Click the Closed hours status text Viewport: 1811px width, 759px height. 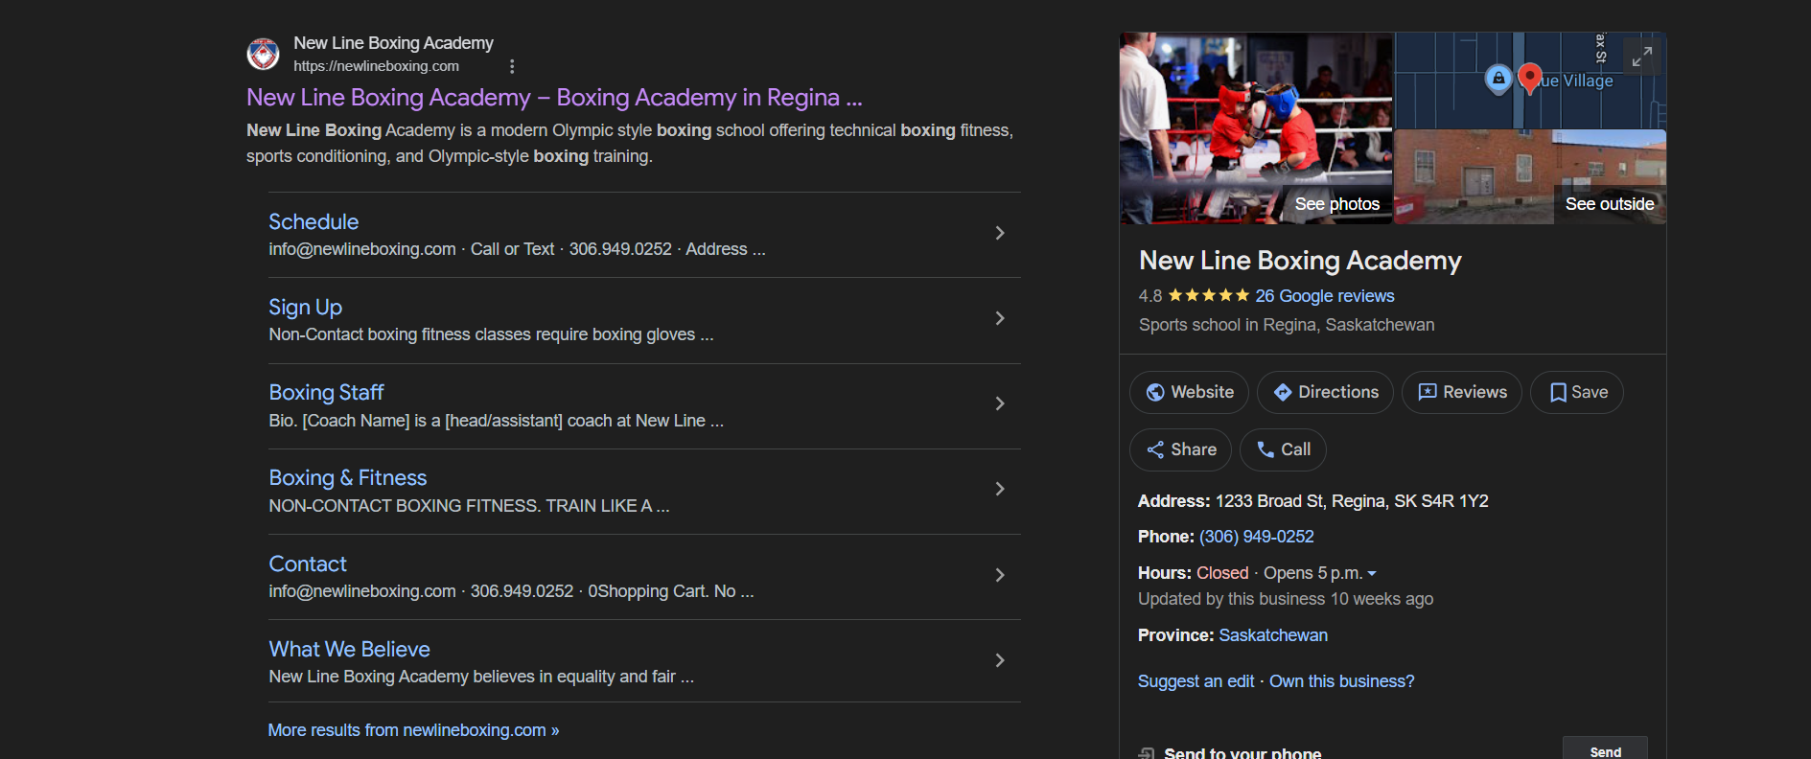[1222, 573]
